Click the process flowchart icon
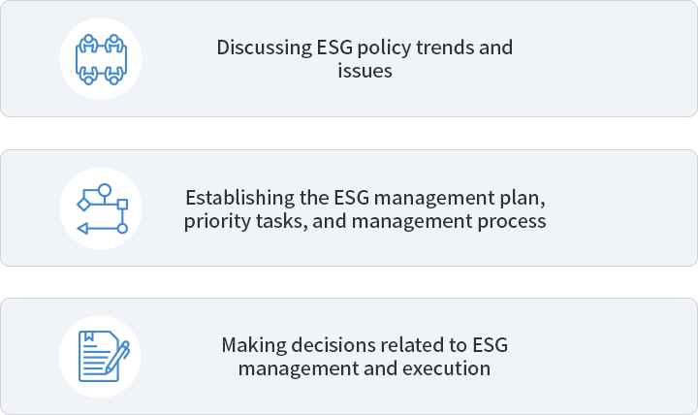 pyautogui.click(x=101, y=208)
